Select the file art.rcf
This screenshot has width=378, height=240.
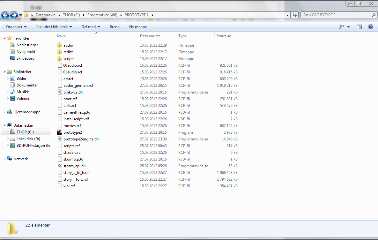click(68, 79)
